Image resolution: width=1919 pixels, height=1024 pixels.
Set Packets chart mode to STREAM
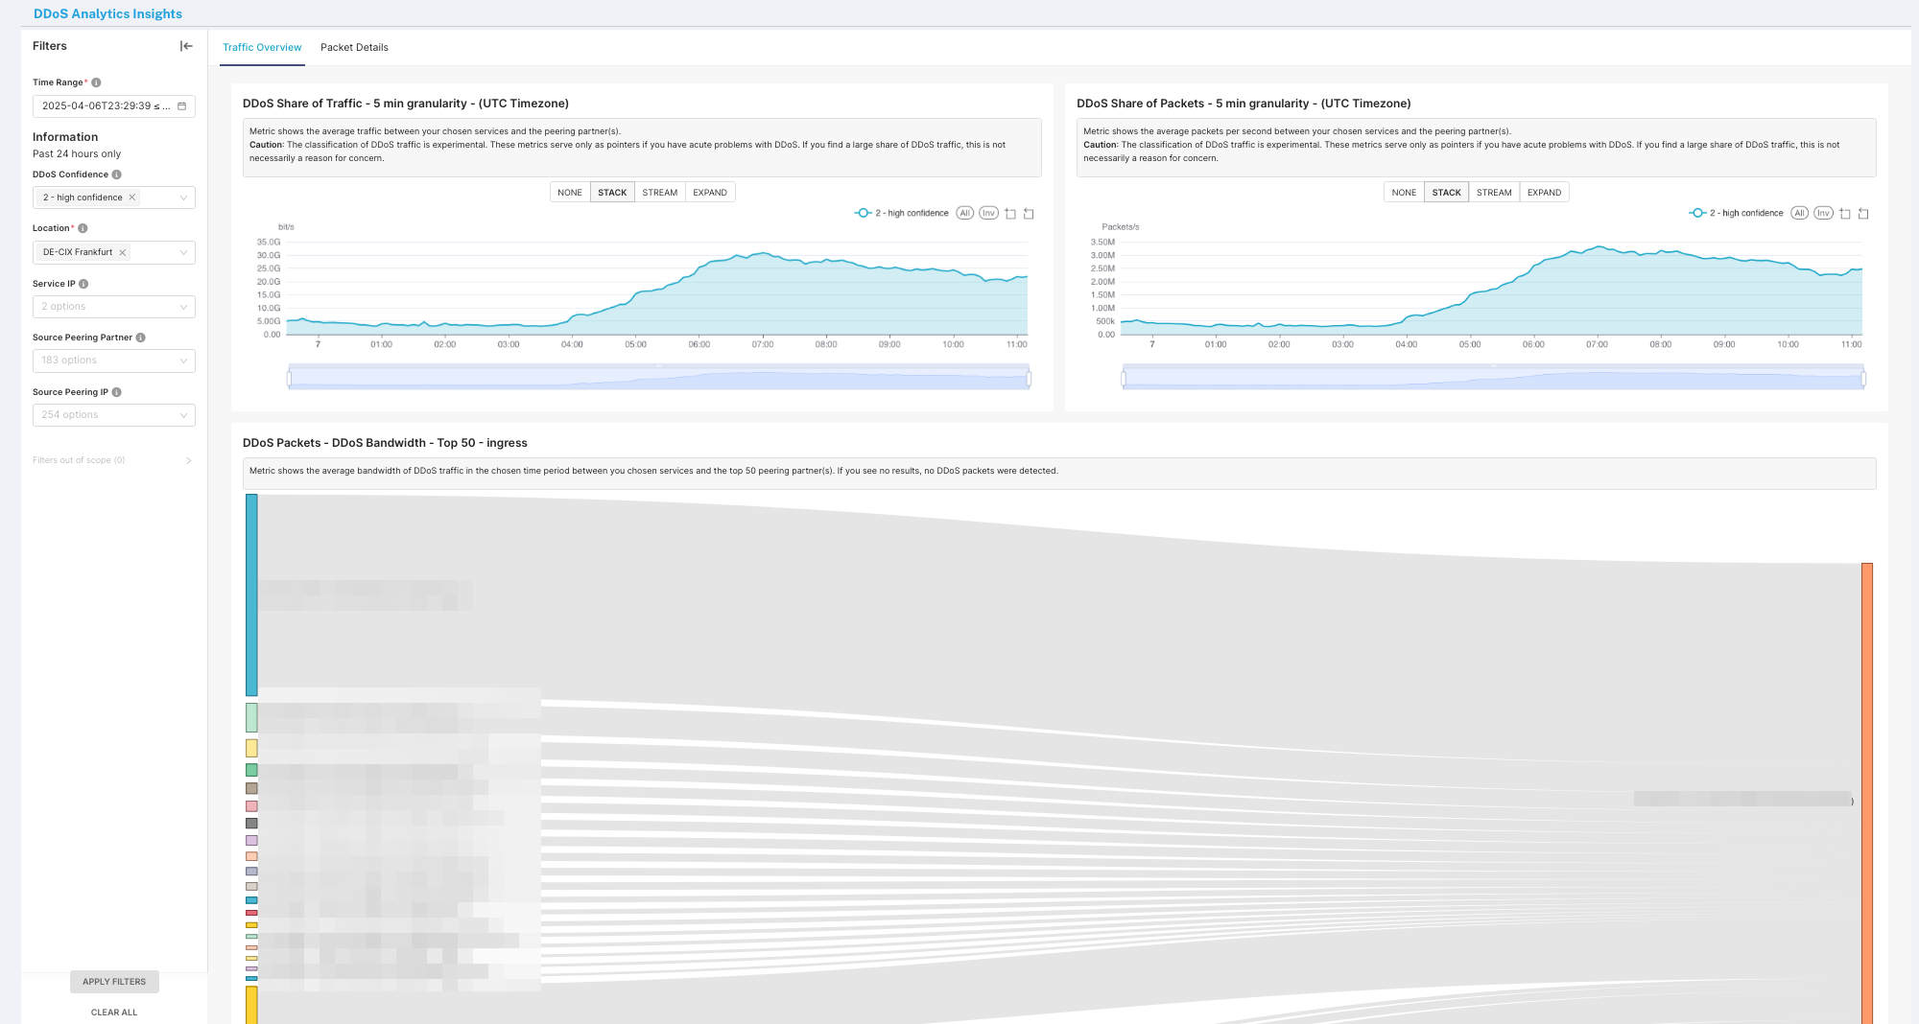pyautogui.click(x=1494, y=193)
